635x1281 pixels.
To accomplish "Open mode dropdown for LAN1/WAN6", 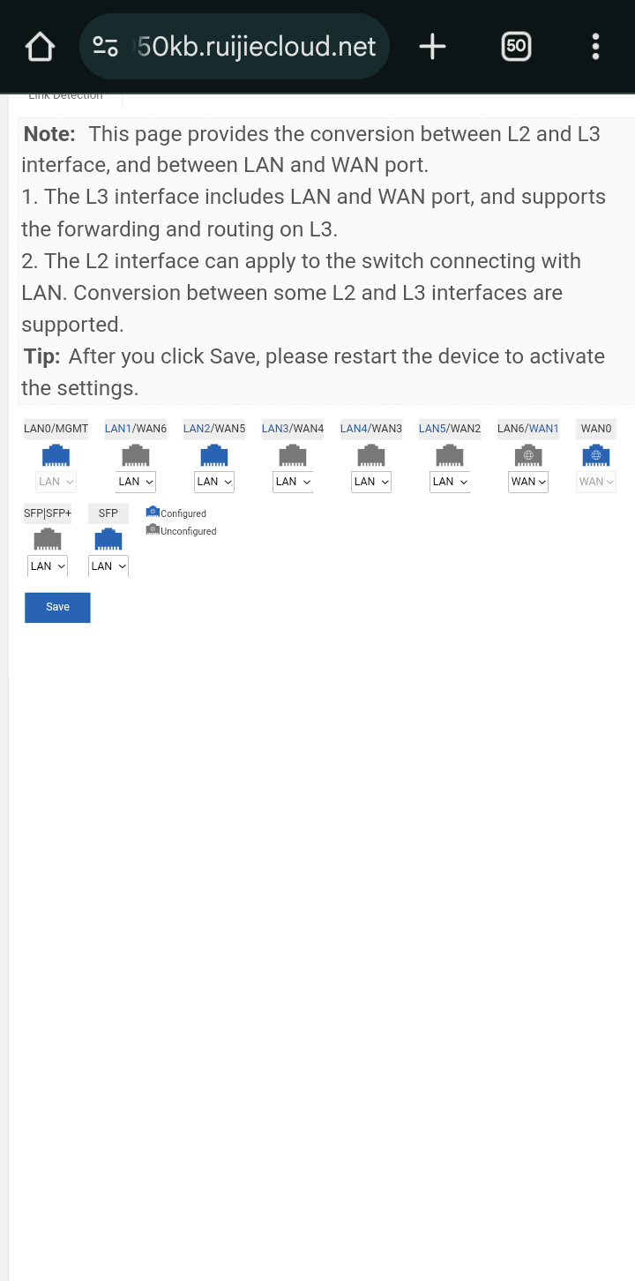I will click(x=136, y=482).
